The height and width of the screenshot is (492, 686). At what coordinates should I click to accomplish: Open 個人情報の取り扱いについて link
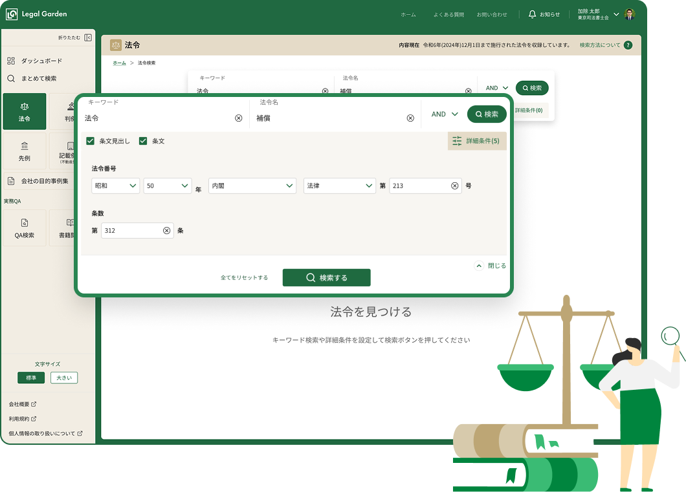coord(45,433)
